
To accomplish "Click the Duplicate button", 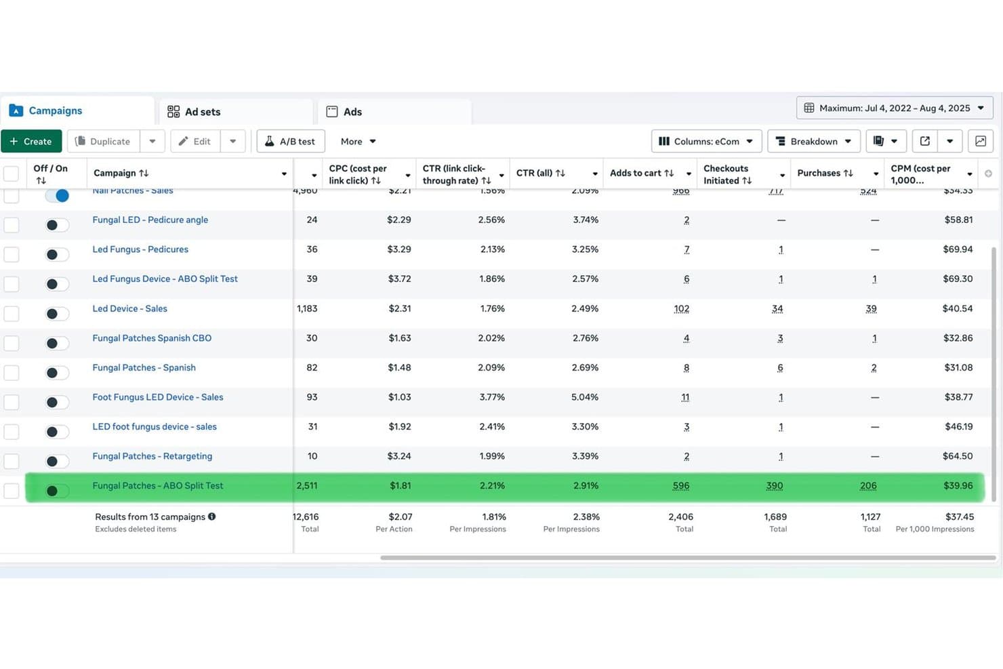I will 104,141.
